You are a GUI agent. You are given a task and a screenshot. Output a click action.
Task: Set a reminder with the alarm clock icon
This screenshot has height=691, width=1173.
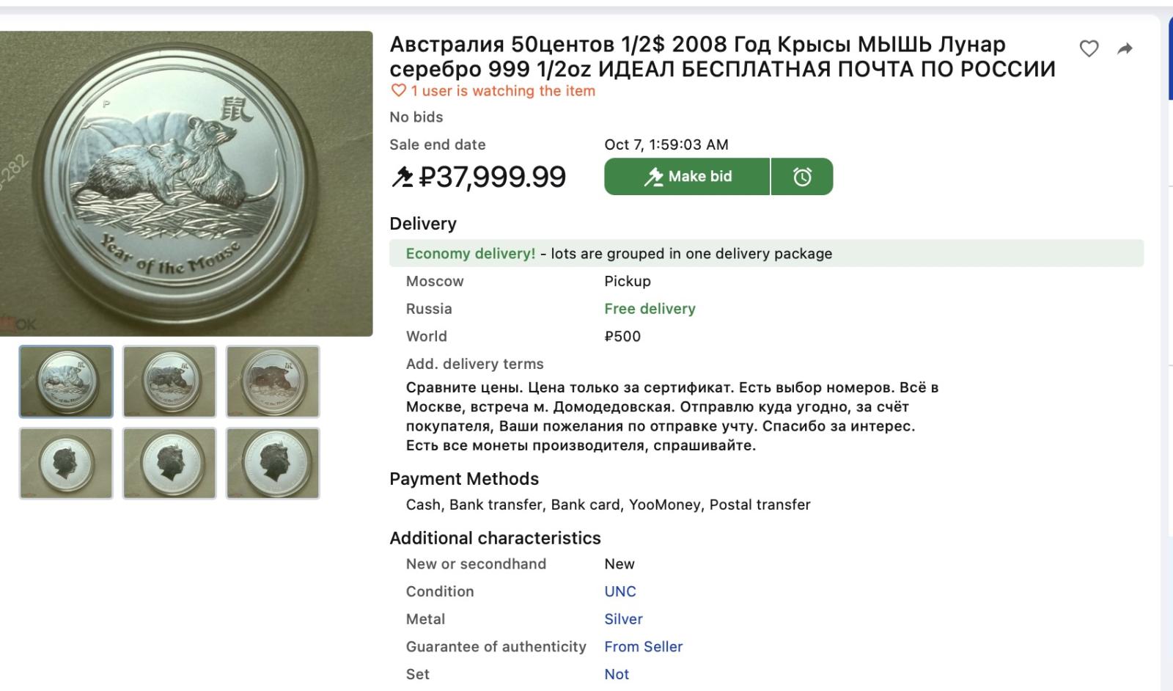point(802,177)
